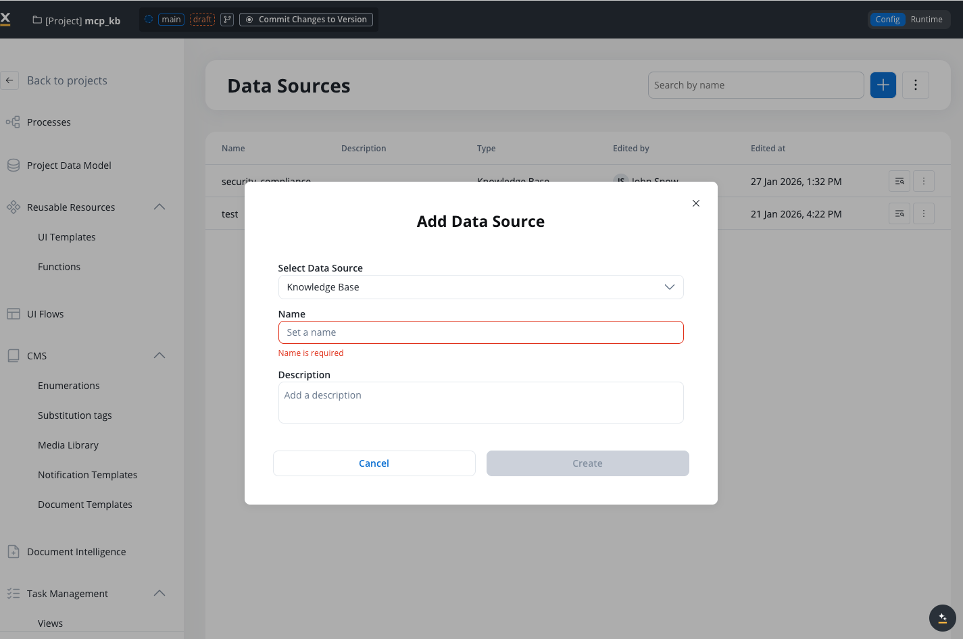
Task: Collapse the Reusable Resources section
Action: tap(159, 207)
